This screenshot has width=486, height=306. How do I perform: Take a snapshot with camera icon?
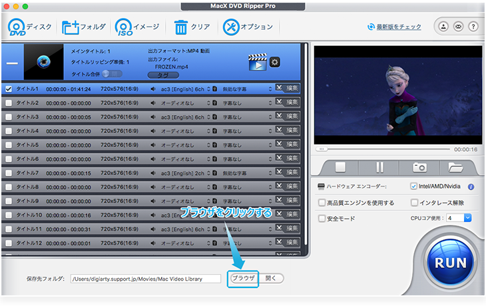click(x=419, y=167)
